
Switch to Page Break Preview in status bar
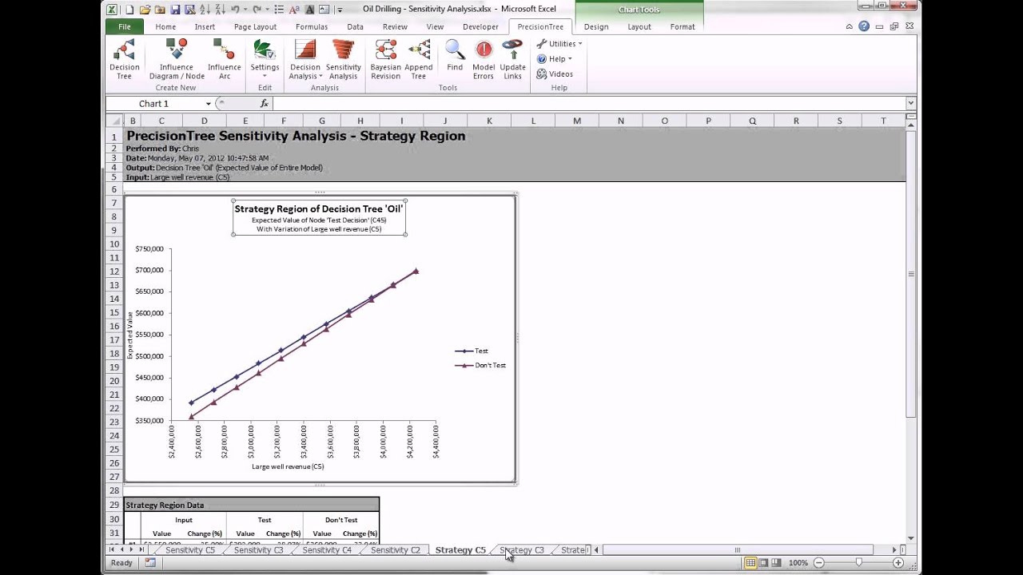point(776,563)
